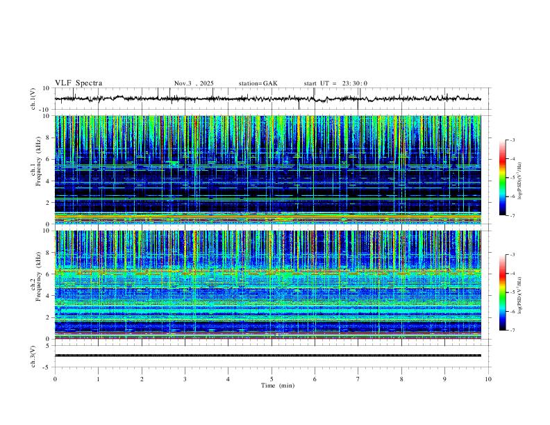Click the "-3" value on ch.1 color bar
The image size is (550, 425).
pos(512,140)
